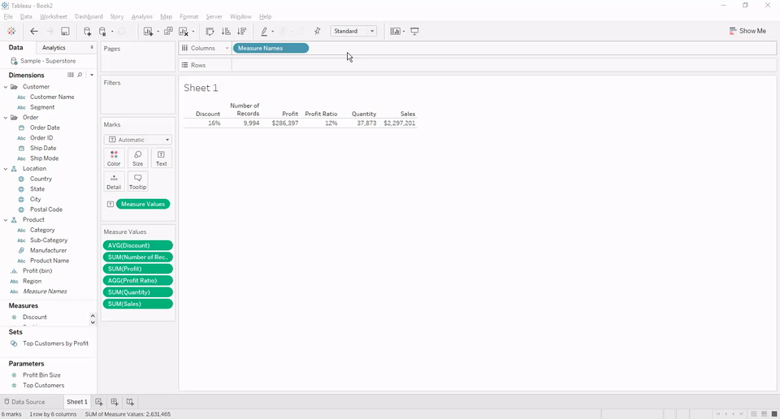Open the Format menu
The height and width of the screenshot is (419, 780).
coord(189,16)
